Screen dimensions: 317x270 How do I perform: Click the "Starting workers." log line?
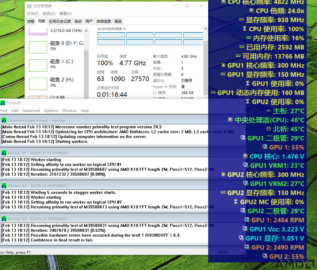(x=45, y=141)
